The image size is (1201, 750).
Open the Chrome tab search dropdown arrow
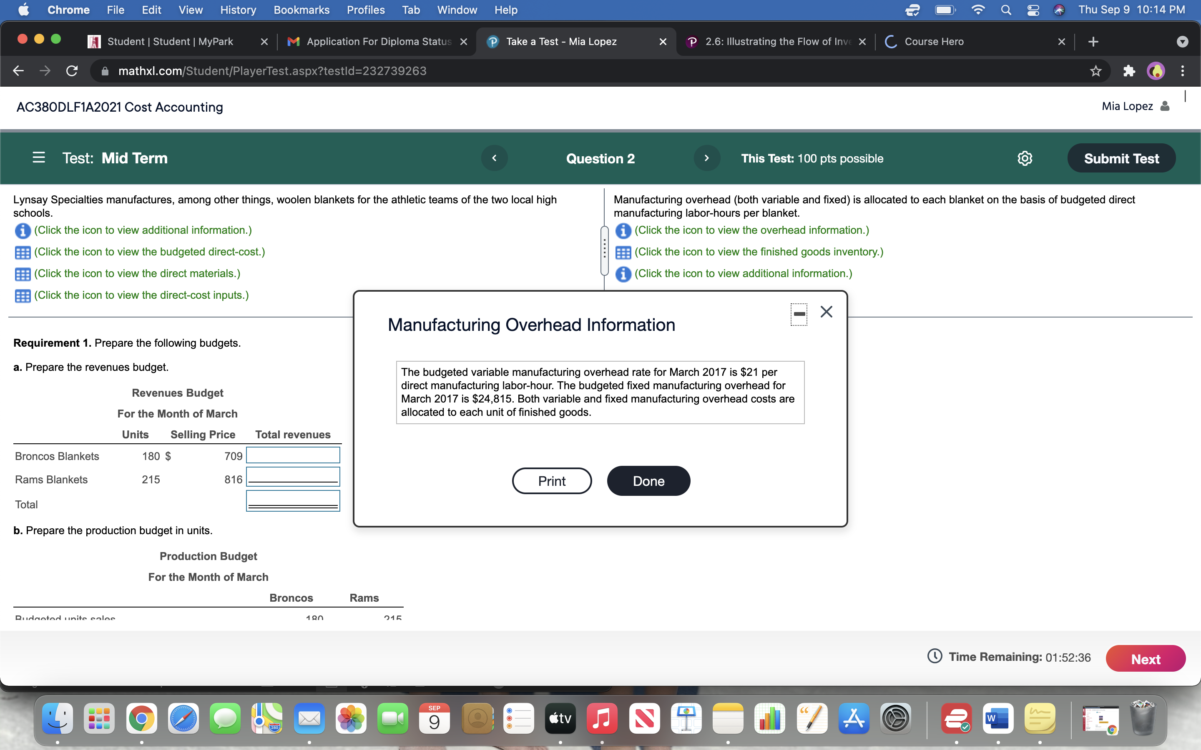pyautogui.click(x=1183, y=42)
